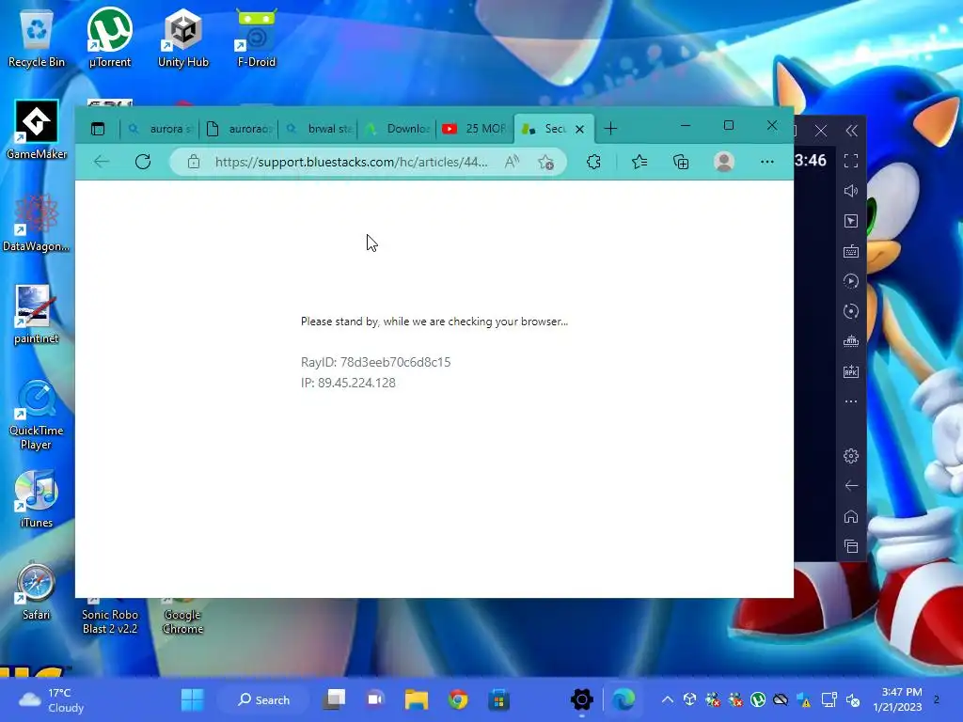Viewport: 963px width, 722px height.
Task: Switch to the 'auroraos' tab
Action: point(240,128)
